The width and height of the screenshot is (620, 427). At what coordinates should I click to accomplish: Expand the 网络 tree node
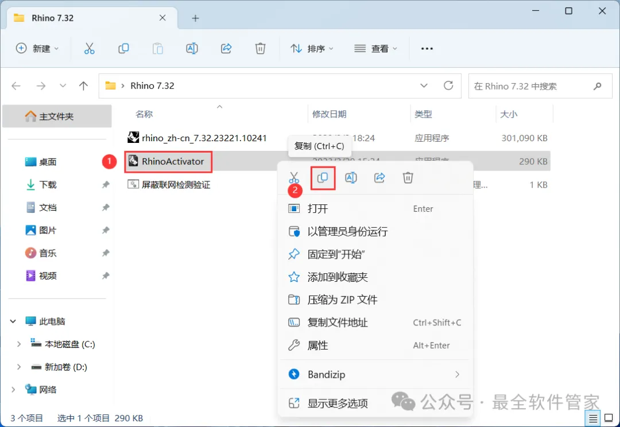point(13,390)
